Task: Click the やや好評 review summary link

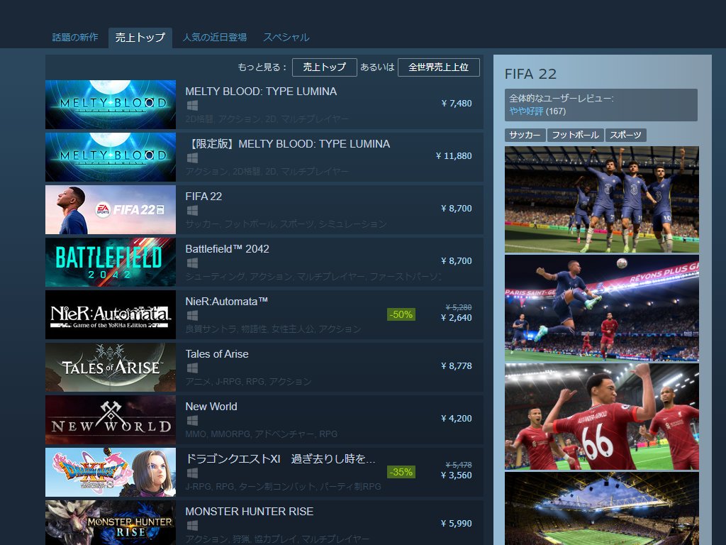Action: click(525, 111)
